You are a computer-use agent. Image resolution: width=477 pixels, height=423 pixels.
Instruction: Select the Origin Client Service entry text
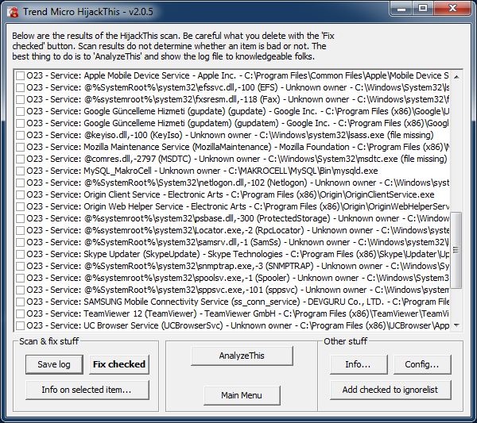[x=231, y=194]
